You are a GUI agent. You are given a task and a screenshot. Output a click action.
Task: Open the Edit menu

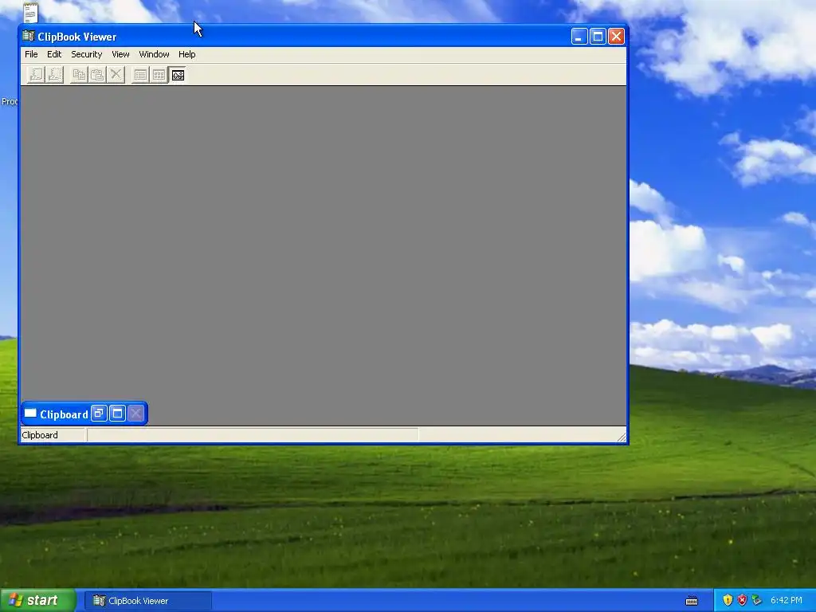pyautogui.click(x=54, y=54)
